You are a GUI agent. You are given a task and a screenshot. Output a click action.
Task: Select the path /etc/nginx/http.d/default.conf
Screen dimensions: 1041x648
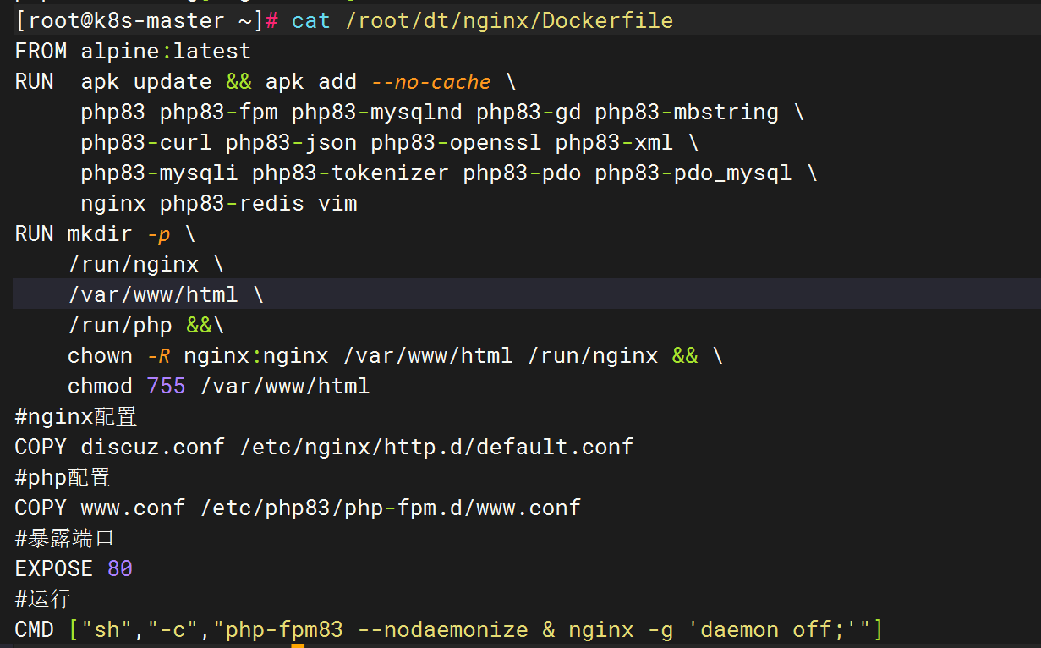click(436, 447)
